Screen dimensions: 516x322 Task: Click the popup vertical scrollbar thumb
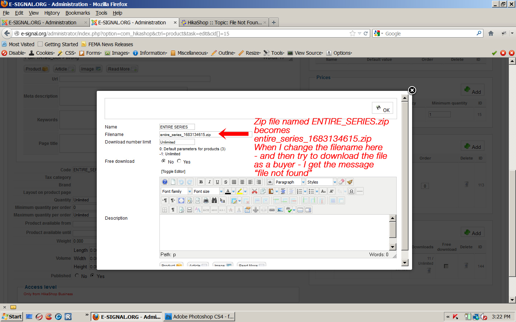click(405, 176)
